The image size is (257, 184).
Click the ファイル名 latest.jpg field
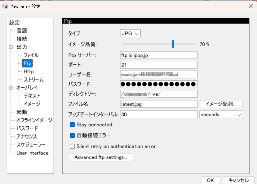[158, 104]
